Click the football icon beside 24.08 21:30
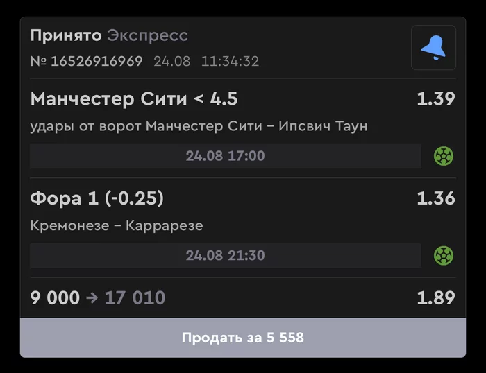This screenshot has width=486, height=373. 444,256
